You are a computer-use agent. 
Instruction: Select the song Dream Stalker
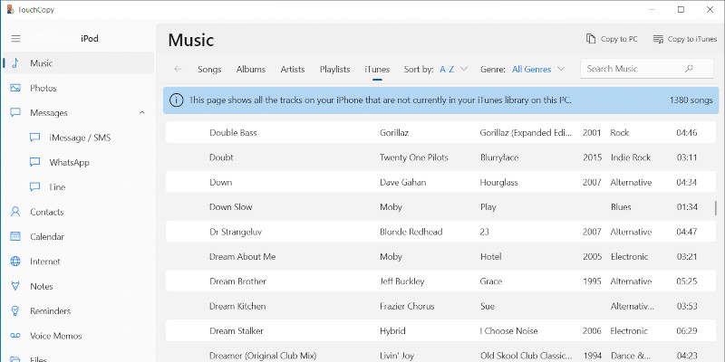(x=237, y=330)
